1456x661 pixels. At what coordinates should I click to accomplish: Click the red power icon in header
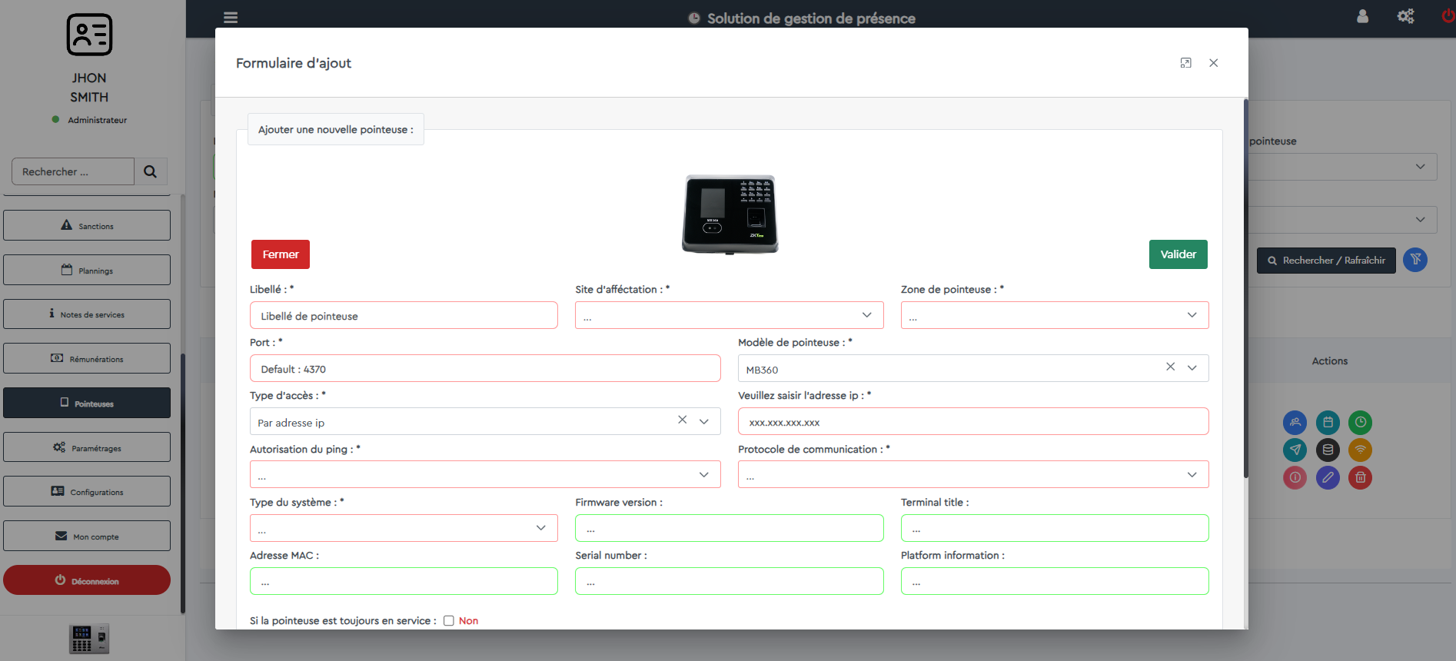pyautogui.click(x=1448, y=16)
